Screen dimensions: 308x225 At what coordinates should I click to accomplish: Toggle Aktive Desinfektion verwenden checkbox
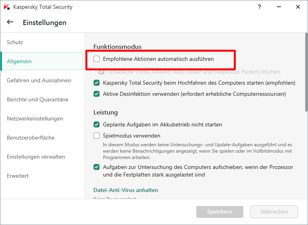point(97,94)
